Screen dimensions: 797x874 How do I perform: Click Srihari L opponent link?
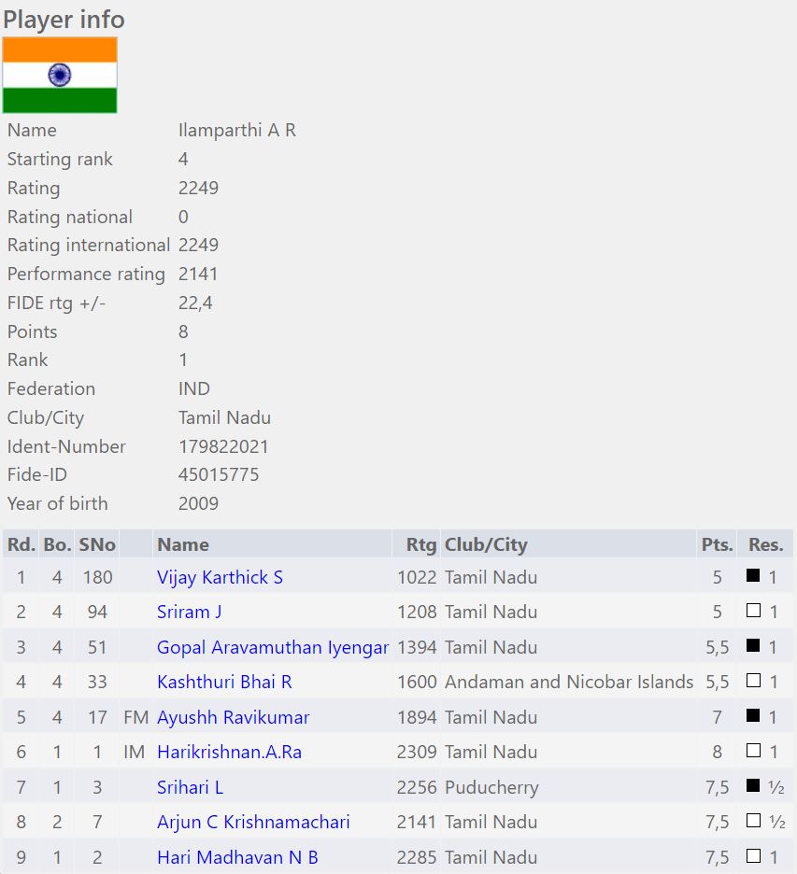tap(191, 787)
